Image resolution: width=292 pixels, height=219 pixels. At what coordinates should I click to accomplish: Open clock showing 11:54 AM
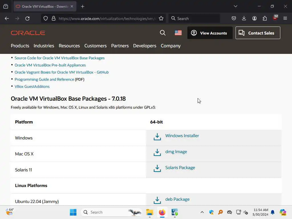coord(261,212)
